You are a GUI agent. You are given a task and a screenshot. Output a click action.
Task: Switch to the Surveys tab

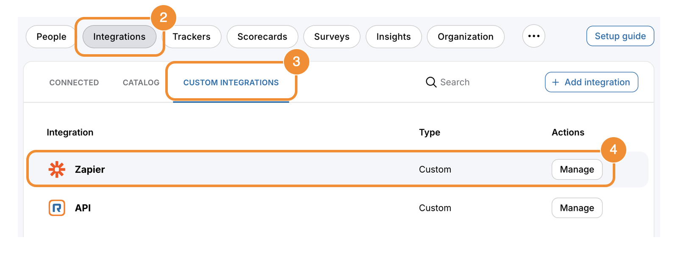332,37
